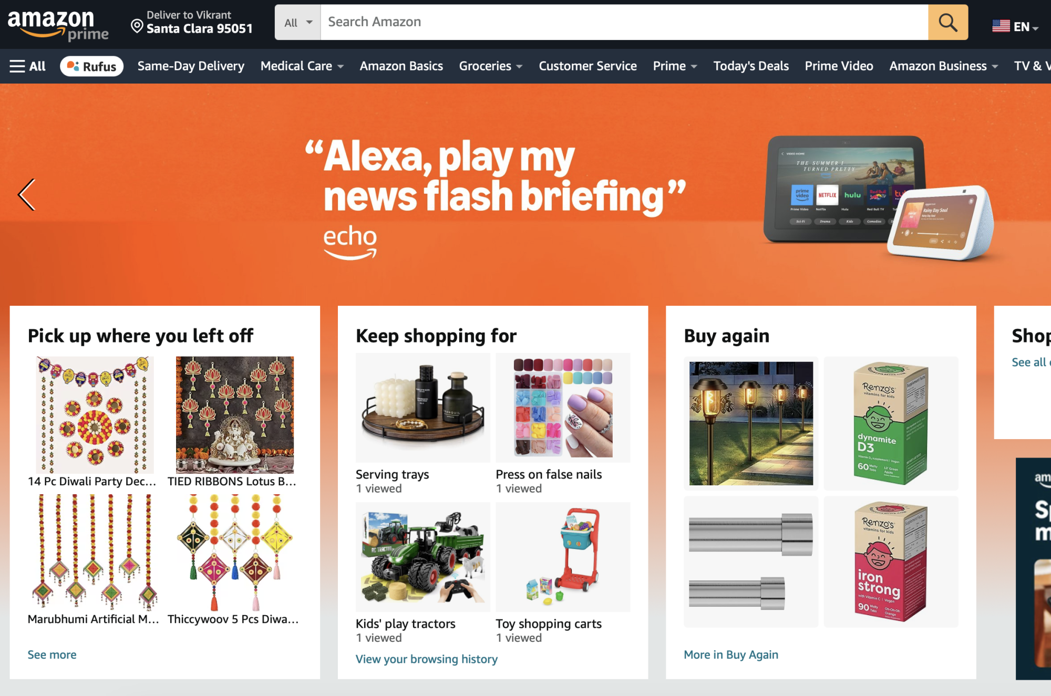Screen dimensions: 1051x696
Task: Click See more under Pick up where you left off
Action: click(51, 655)
